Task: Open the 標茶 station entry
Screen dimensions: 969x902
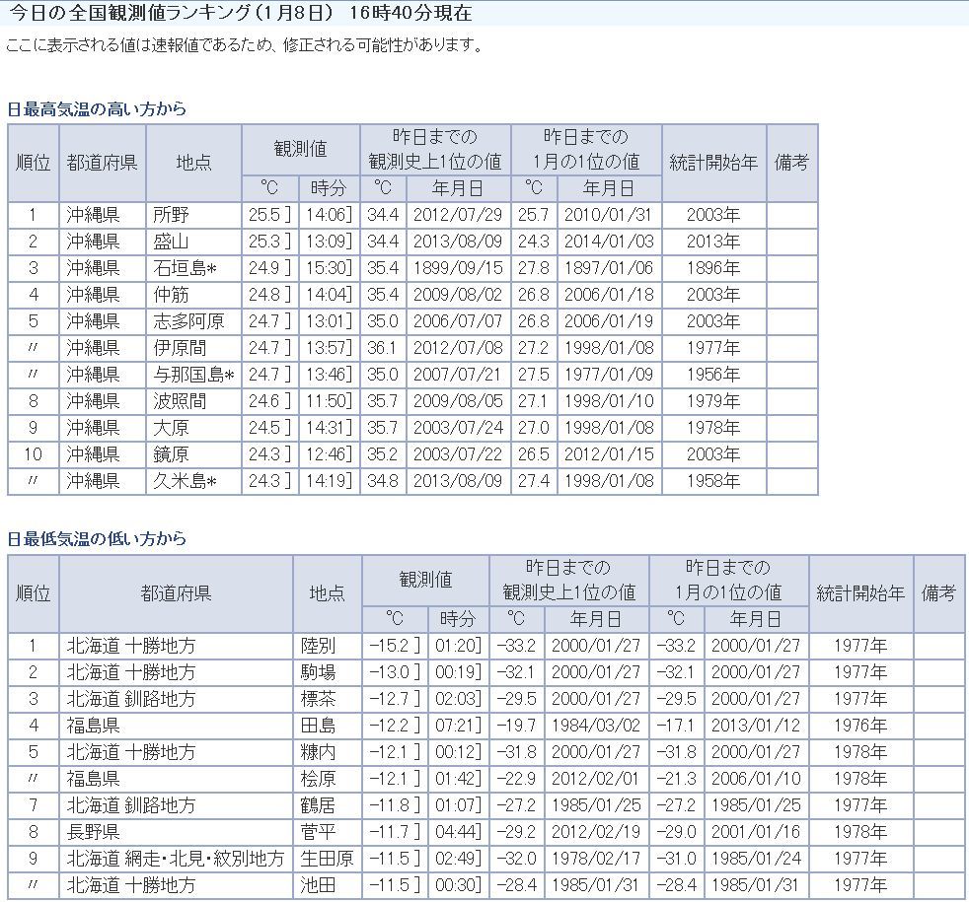Action: pyautogui.click(x=318, y=699)
